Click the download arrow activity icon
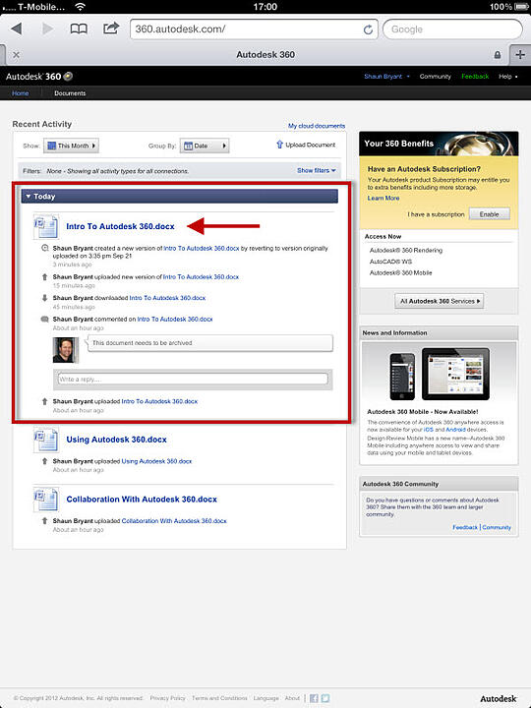This screenshot has width=531, height=708. 44,298
